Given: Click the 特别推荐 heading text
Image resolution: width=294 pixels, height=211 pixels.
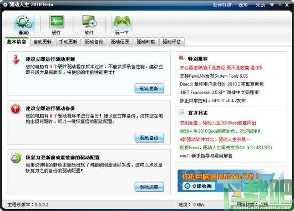Looking at the screenshot, I should (197, 59).
